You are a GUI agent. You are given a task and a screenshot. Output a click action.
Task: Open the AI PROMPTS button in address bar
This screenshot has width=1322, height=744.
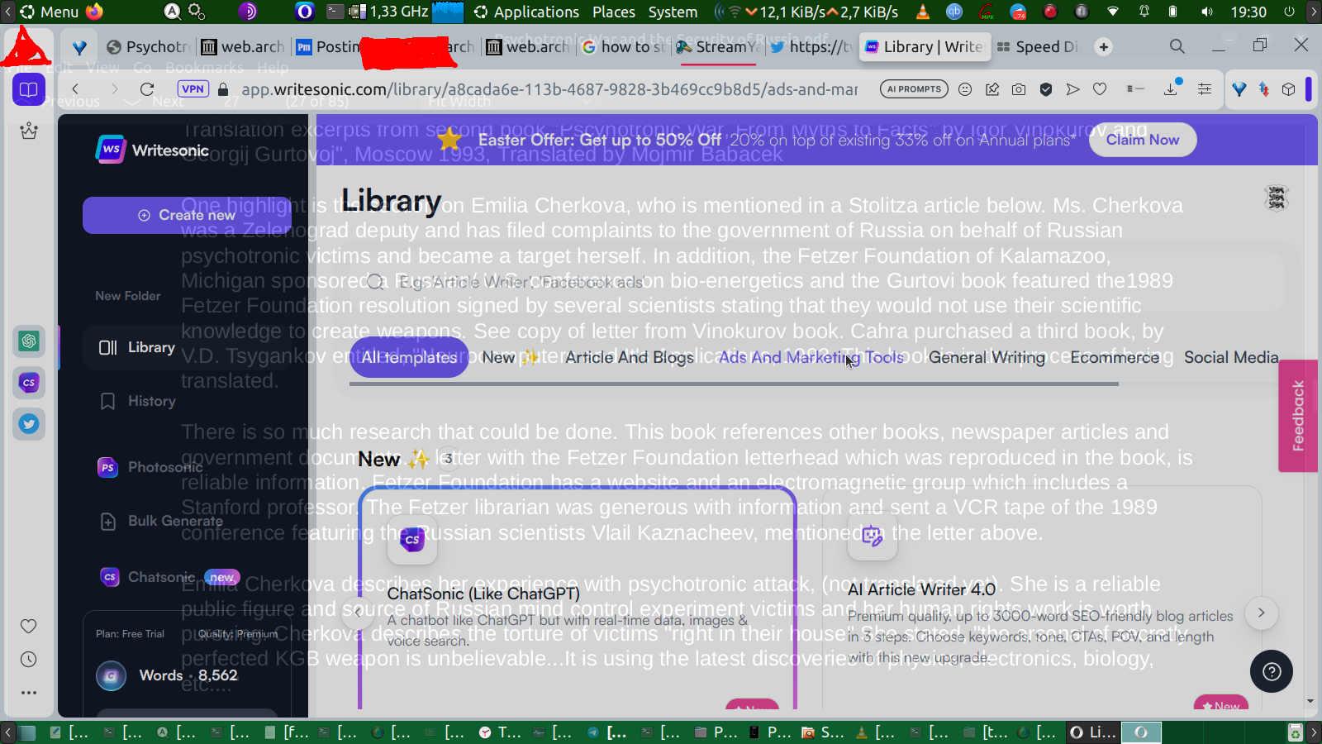click(x=915, y=89)
